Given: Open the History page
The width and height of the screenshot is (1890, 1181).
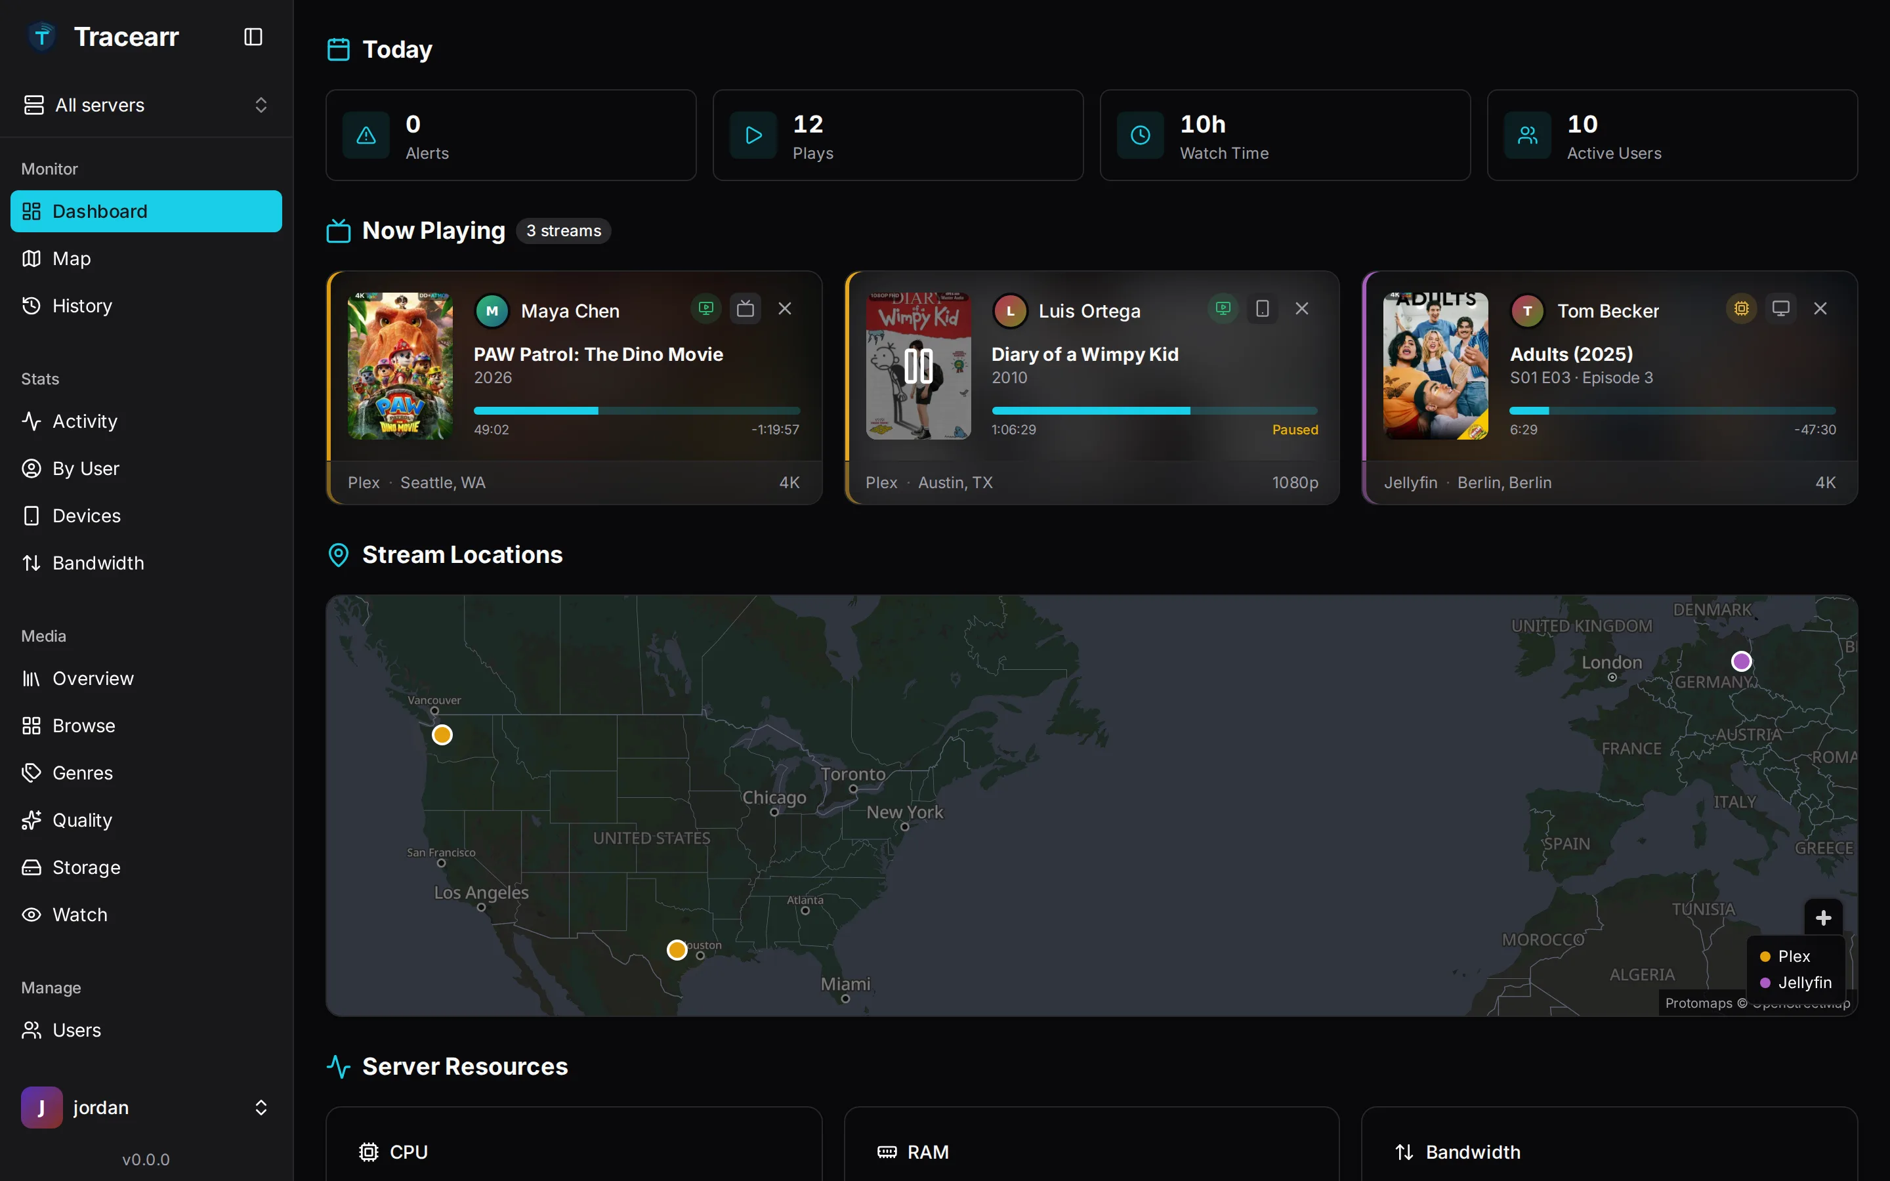Looking at the screenshot, I should click(x=146, y=305).
